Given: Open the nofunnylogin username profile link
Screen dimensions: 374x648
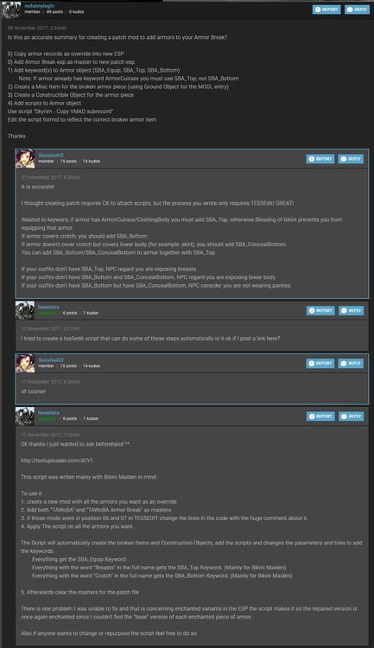Looking at the screenshot, I should click(39, 6).
